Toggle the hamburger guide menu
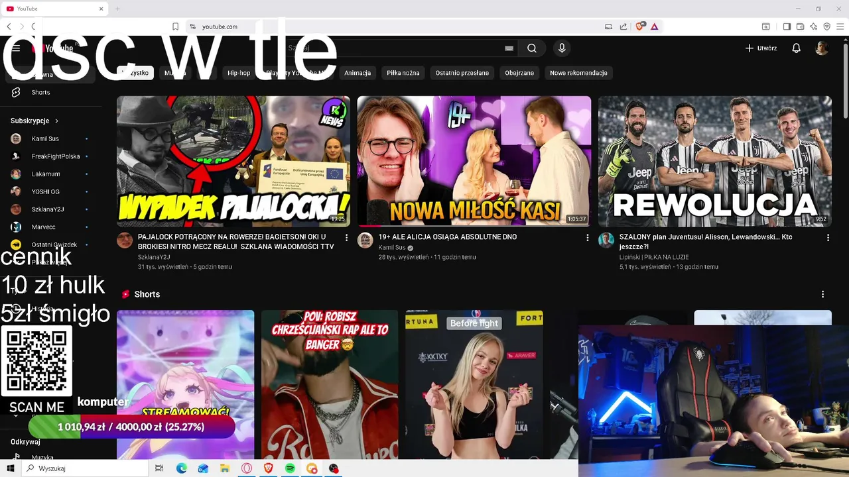The height and width of the screenshot is (477, 849). point(16,48)
